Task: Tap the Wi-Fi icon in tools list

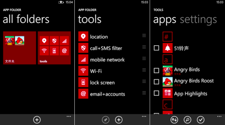Action: click(x=83, y=71)
